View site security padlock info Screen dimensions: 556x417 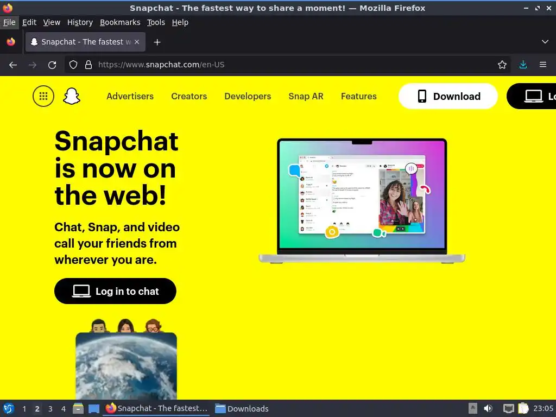tap(89, 65)
